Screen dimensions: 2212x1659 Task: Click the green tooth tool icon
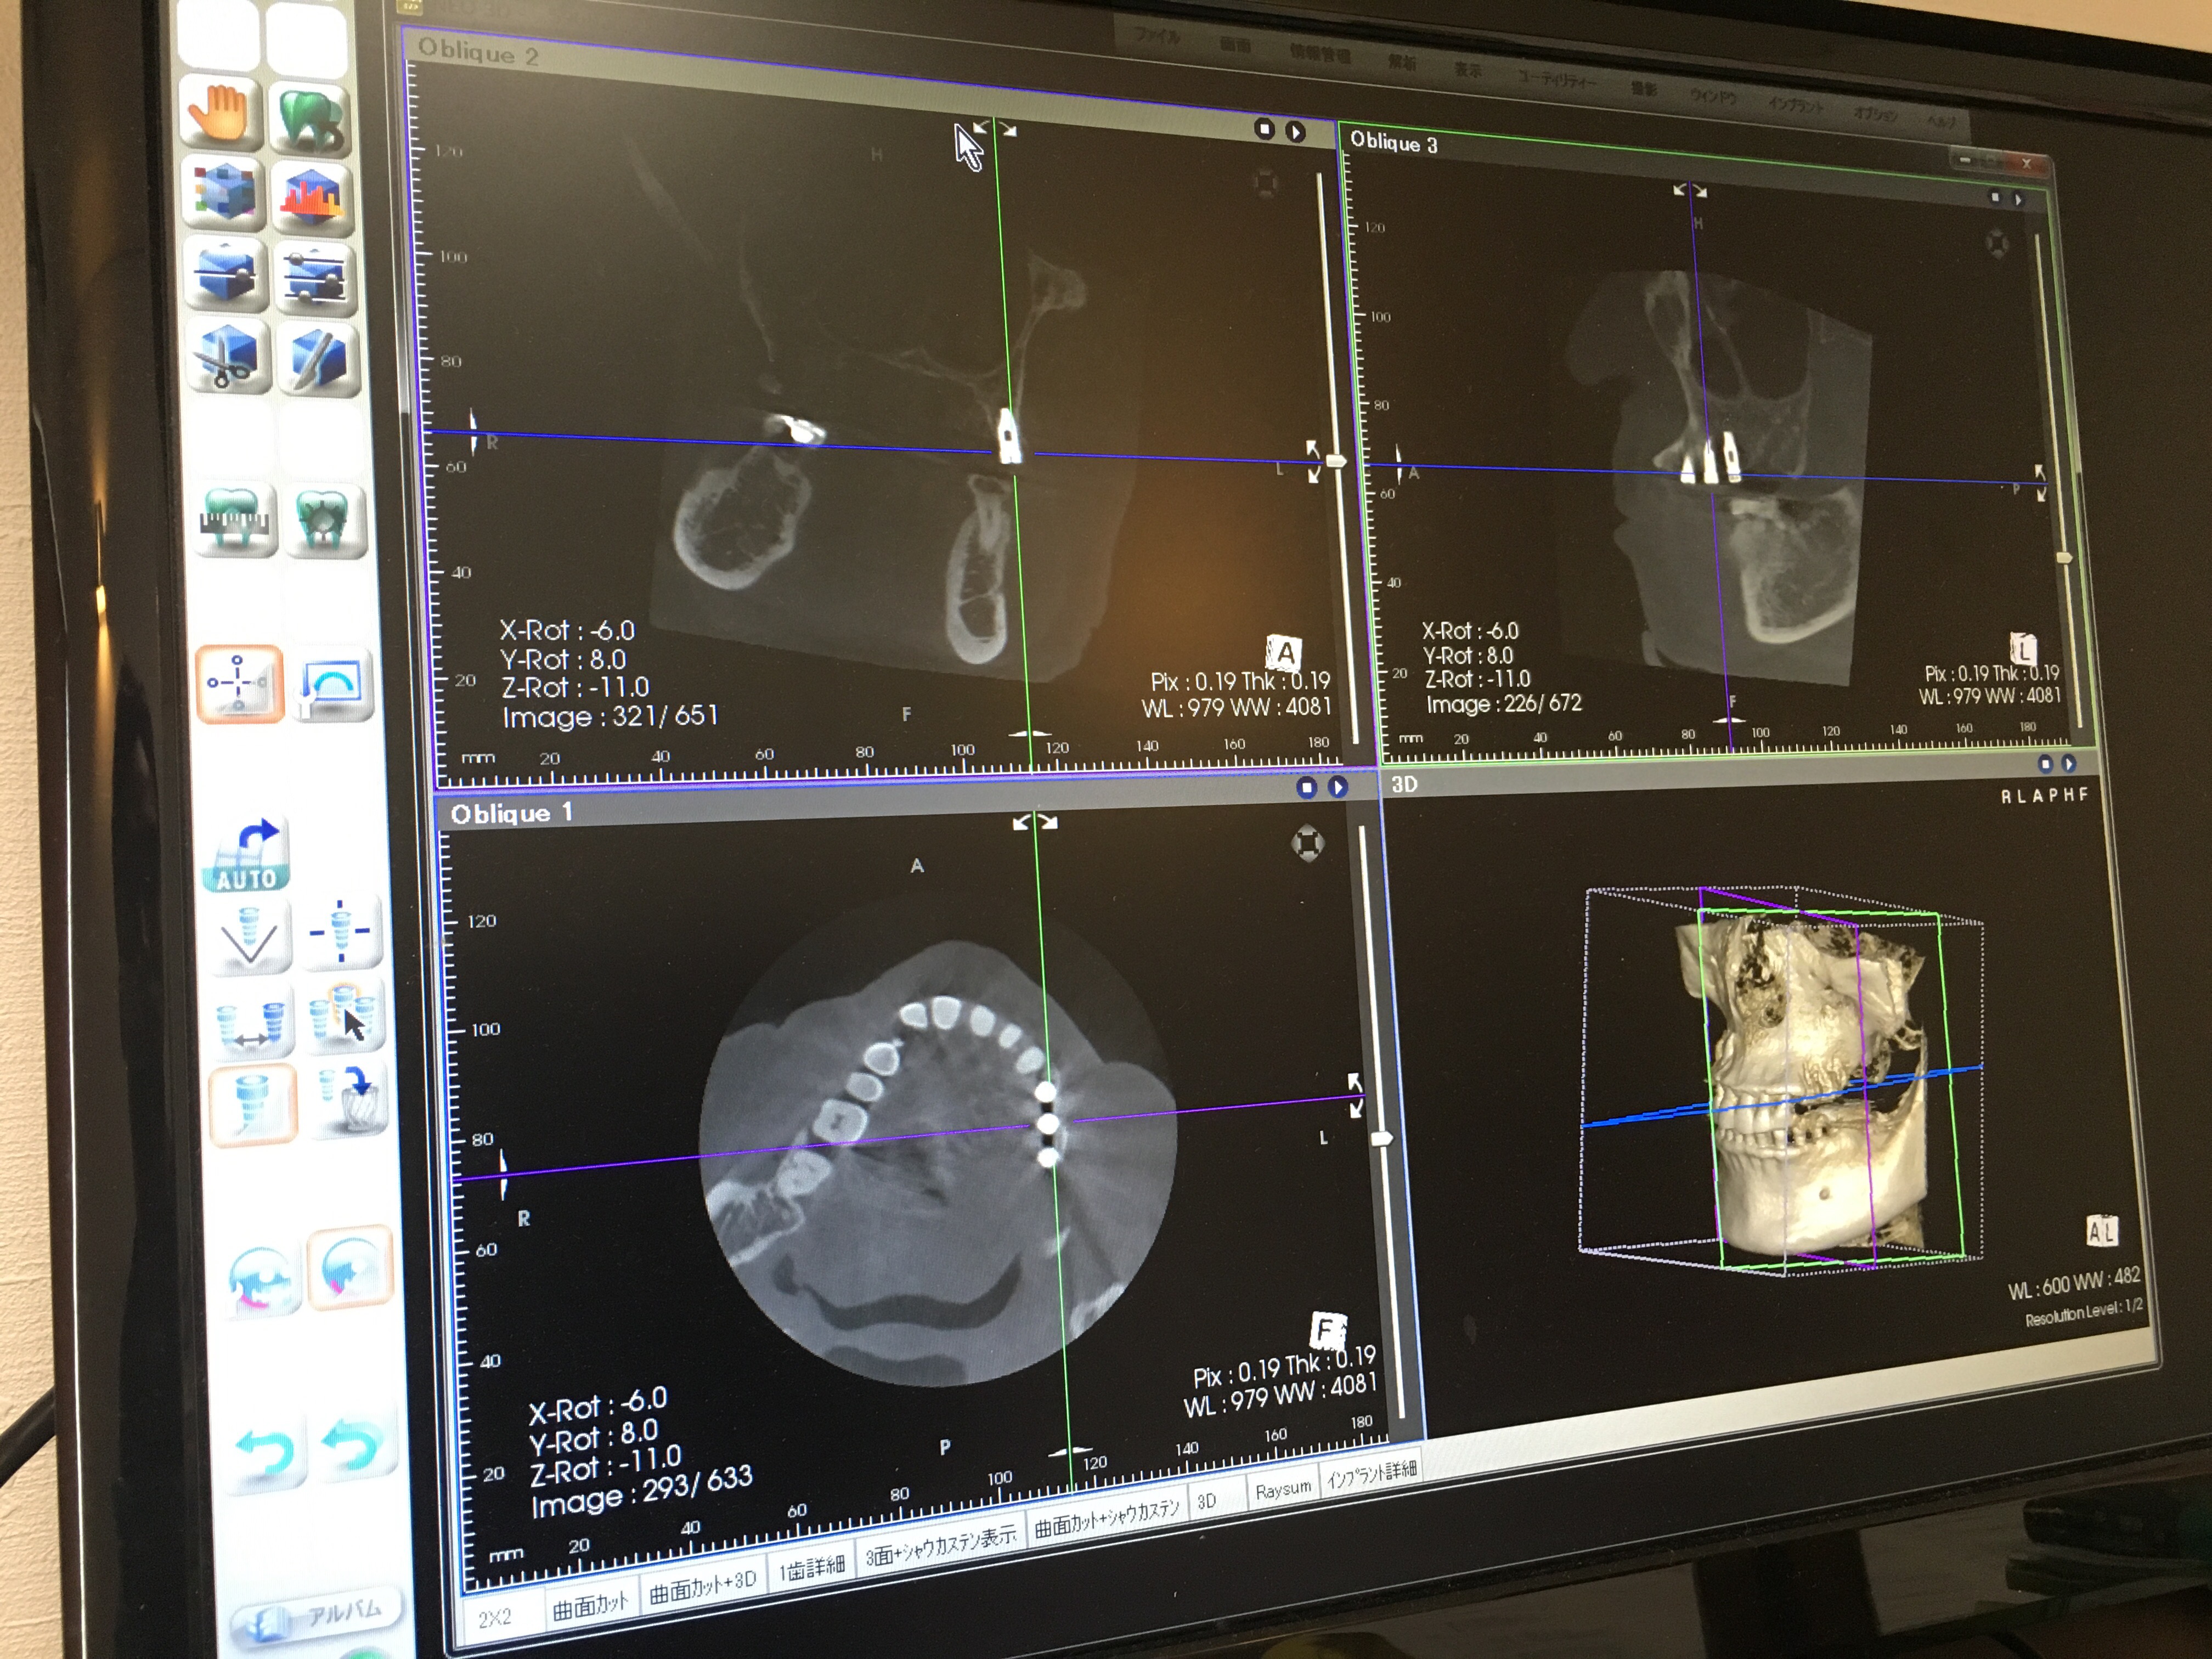[311, 121]
